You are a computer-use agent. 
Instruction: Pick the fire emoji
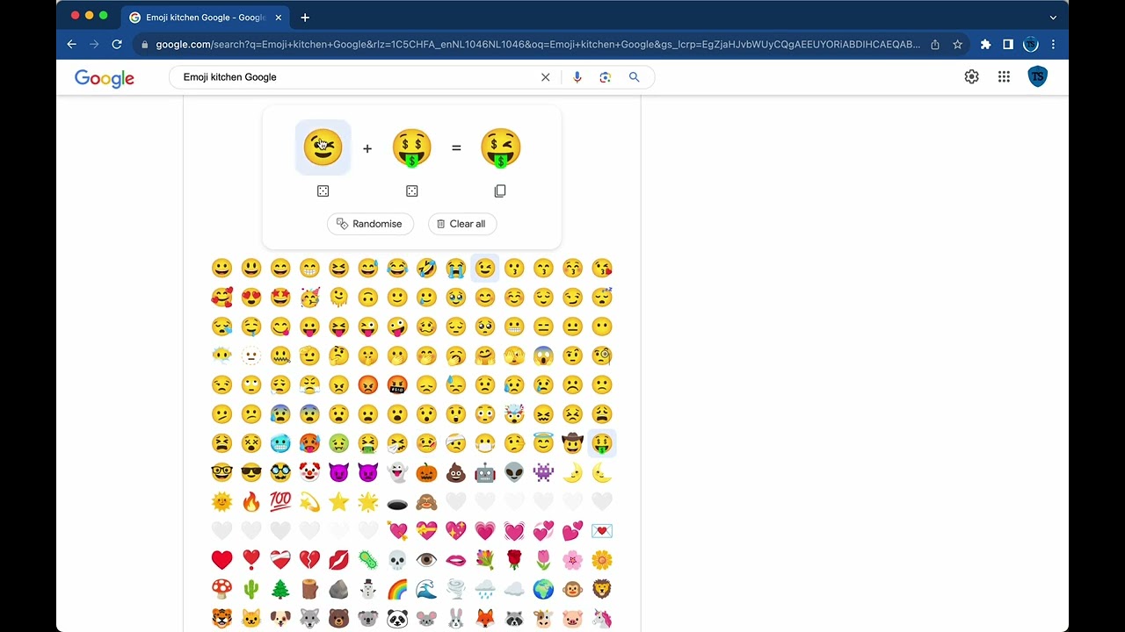click(x=250, y=501)
